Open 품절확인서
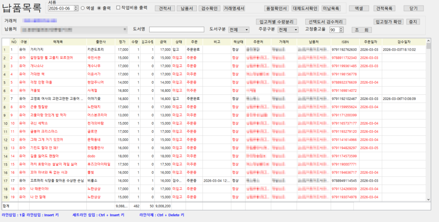The image size is (439, 222). click(x=277, y=8)
